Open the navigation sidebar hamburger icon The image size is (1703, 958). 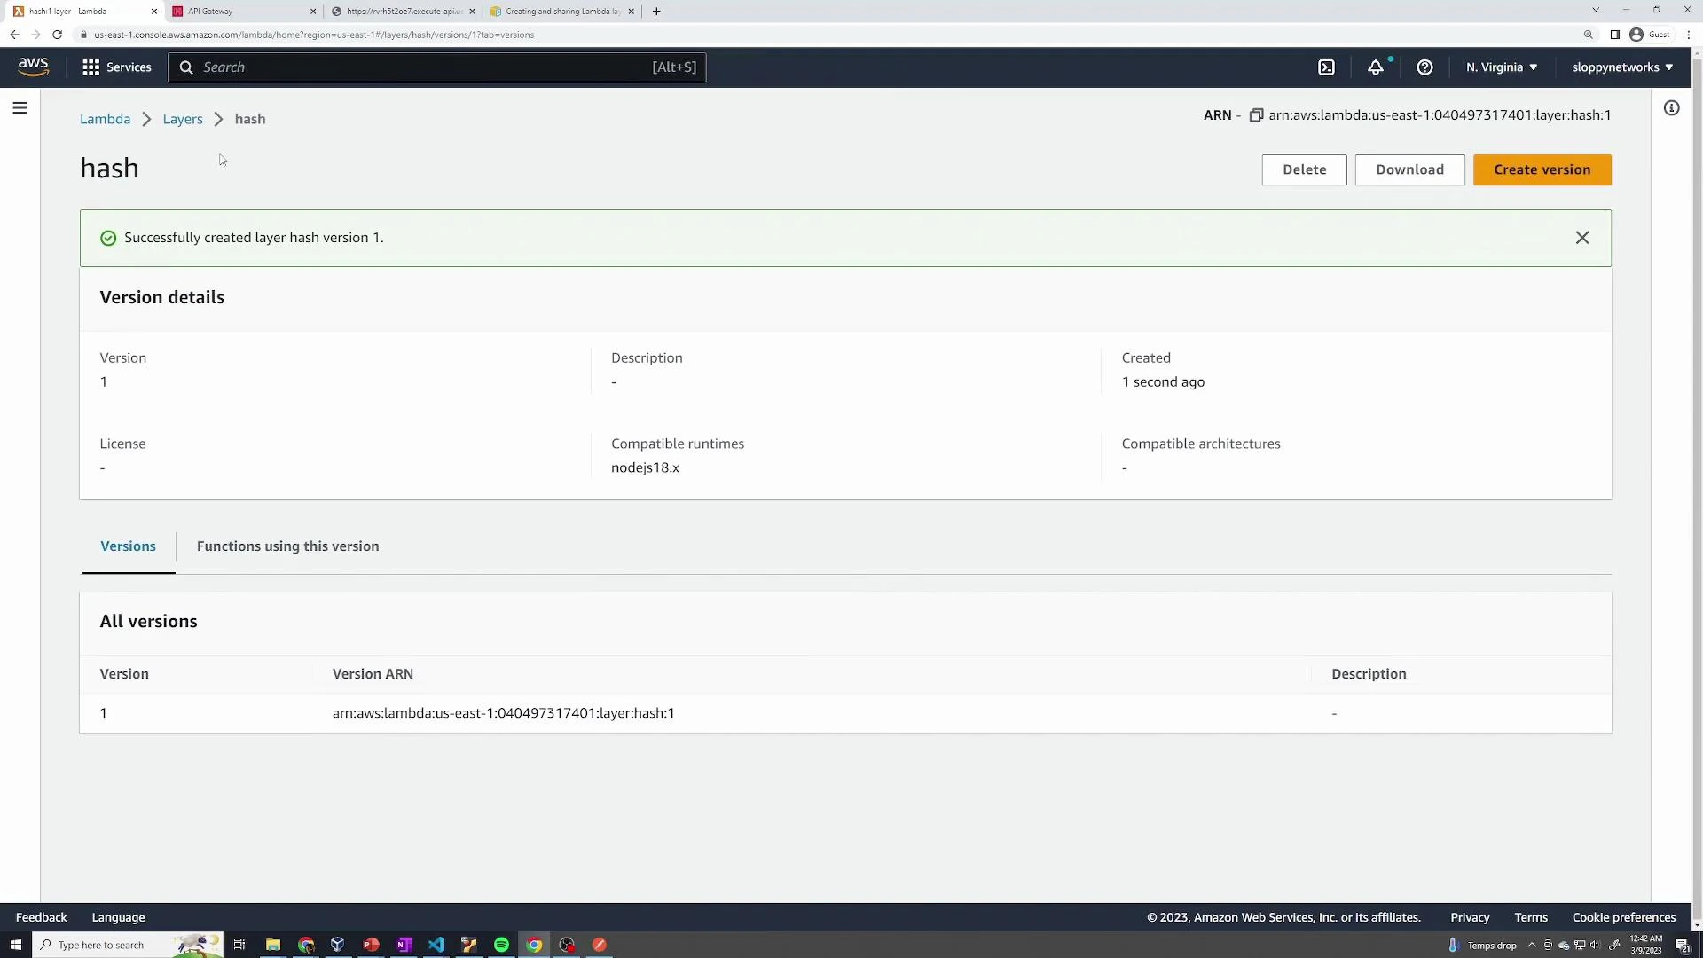click(x=20, y=107)
